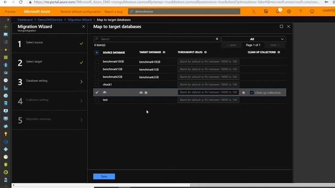Click the info icon next to Target Database header
The height and width of the screenshot is (188, 335).
(164, 52)
